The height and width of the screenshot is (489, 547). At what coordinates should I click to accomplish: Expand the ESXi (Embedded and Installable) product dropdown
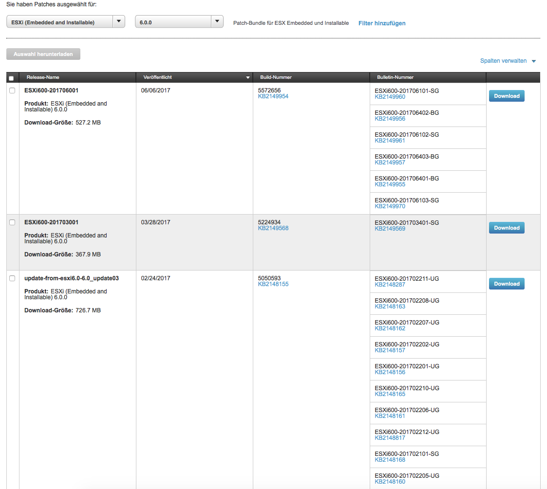(118, 22)
